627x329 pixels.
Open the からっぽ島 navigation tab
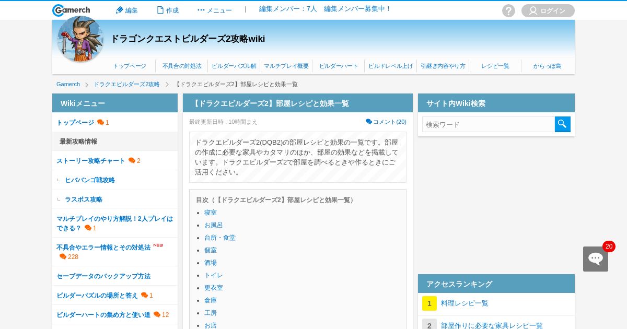click(548, 66)
